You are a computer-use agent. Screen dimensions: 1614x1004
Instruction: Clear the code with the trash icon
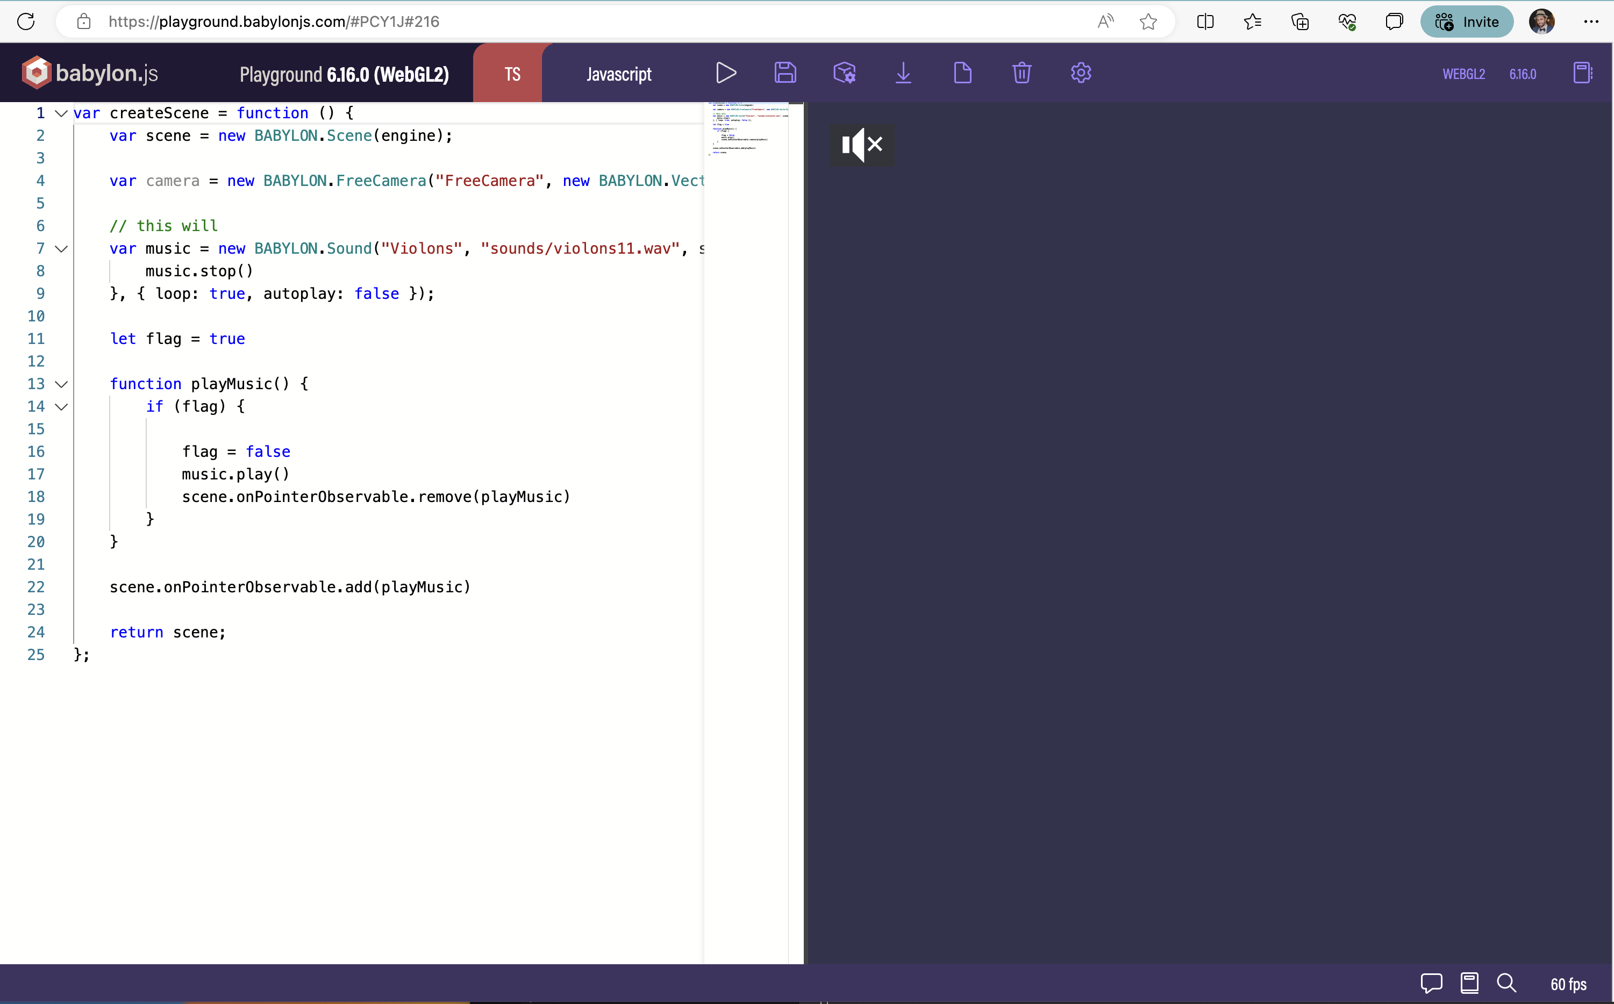1022,73
